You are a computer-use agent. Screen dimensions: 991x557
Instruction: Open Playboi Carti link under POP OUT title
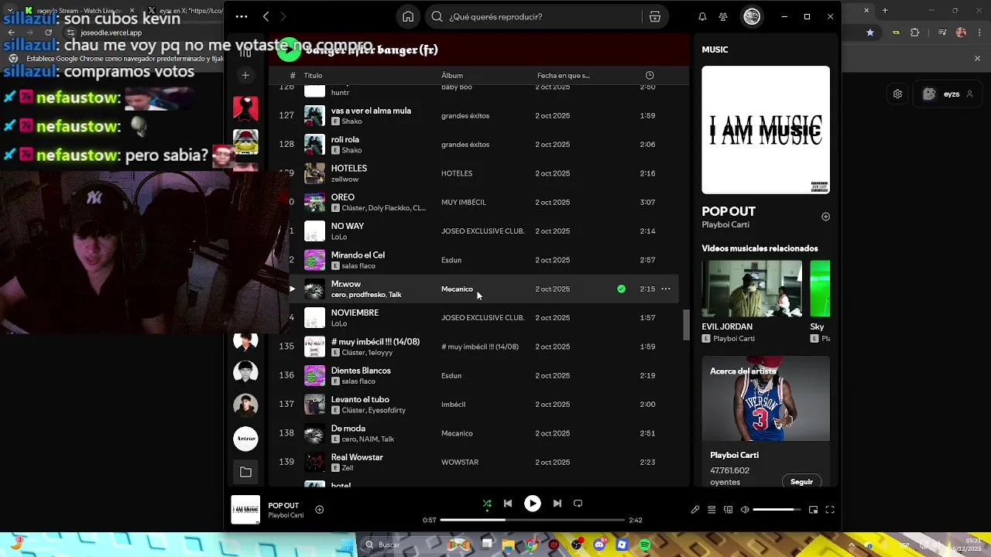point(725,224)
